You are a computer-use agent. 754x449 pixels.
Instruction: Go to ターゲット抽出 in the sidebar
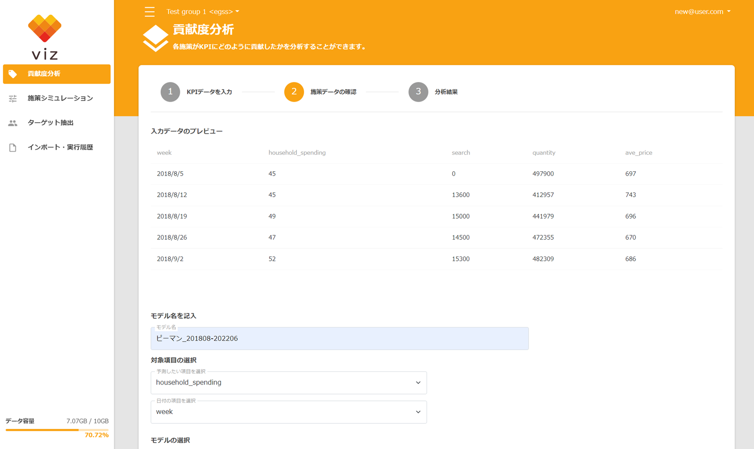57,123
